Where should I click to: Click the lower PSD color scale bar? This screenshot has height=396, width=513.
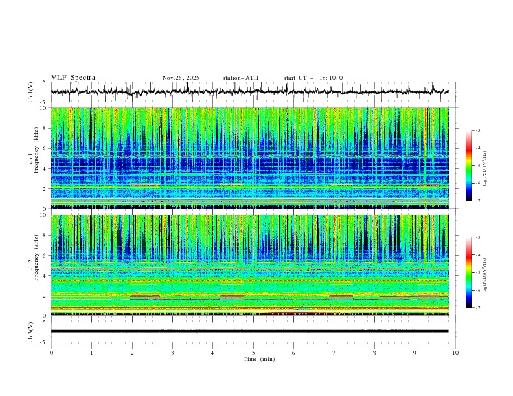(x=469, y=272)
